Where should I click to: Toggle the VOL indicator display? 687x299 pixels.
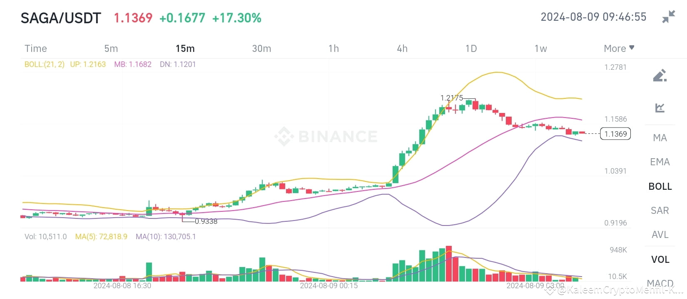click(660, 259)
